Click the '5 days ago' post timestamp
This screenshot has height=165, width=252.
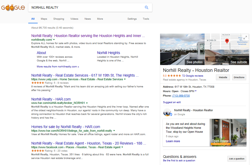click(x=172, y=136)
